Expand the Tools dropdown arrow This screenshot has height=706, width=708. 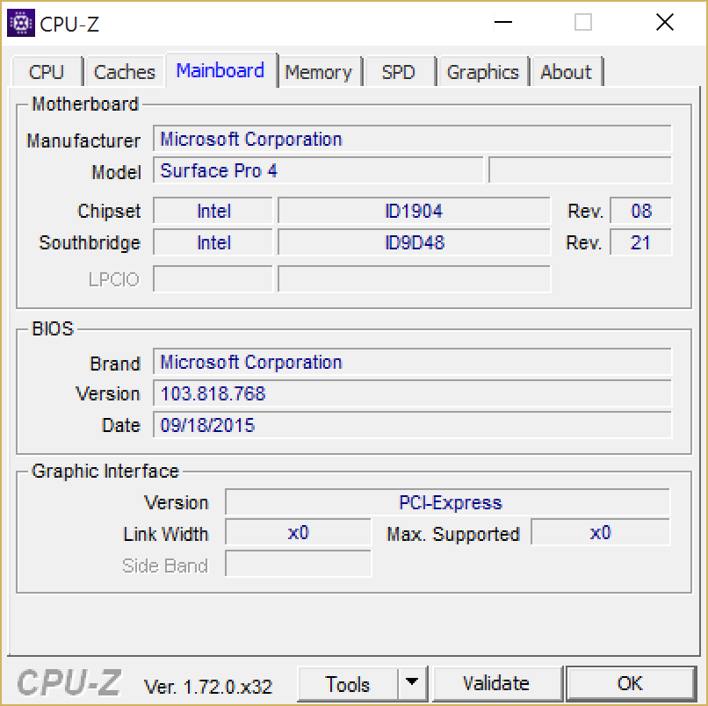[412, 684]
